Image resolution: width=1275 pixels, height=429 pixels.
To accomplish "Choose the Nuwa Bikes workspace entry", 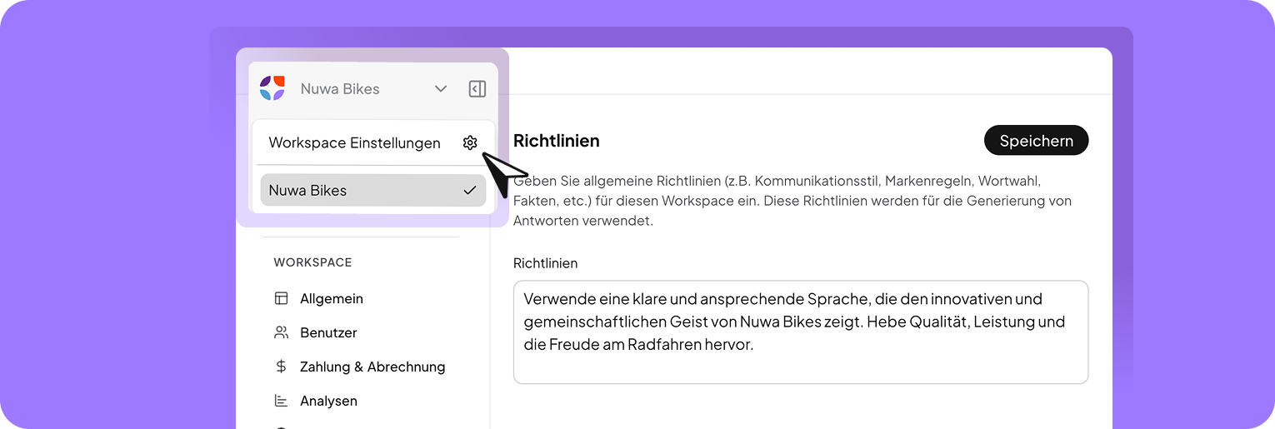I will [x=373, y=190].
